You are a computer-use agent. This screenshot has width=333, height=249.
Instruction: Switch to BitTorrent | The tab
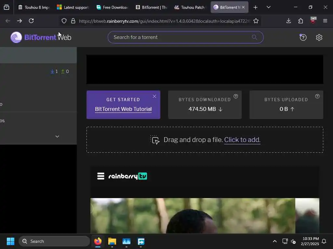point(152,7)
